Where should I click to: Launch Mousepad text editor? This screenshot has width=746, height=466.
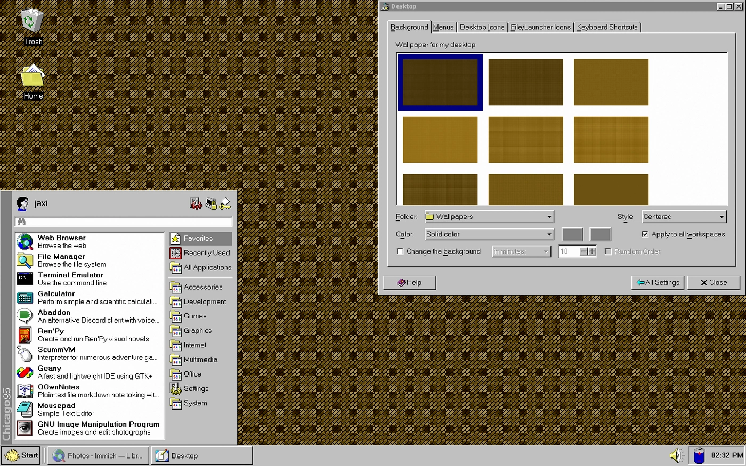coord(90,410)
